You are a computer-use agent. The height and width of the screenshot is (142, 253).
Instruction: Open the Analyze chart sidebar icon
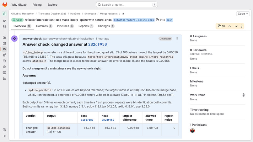(x=4, y=79)
